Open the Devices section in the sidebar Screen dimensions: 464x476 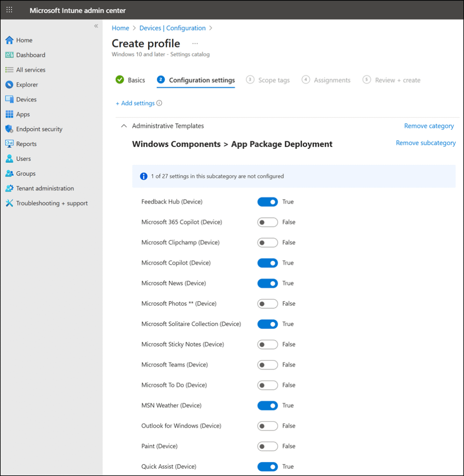[x=27, y=99]
